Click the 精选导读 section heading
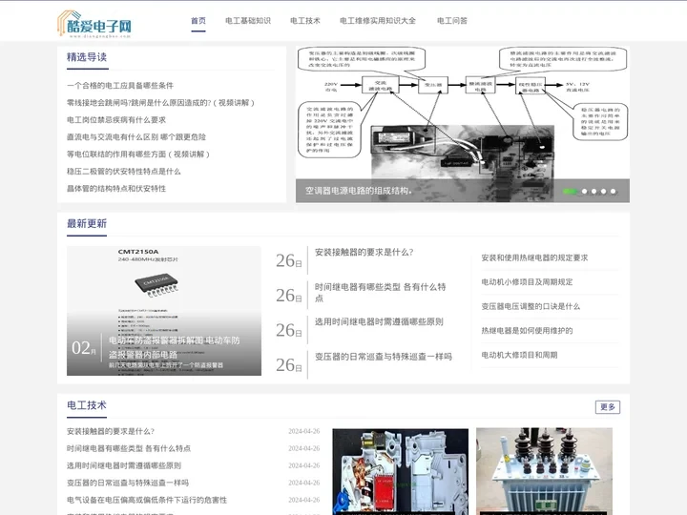This screenshot has height=515, width=687. 87,57
